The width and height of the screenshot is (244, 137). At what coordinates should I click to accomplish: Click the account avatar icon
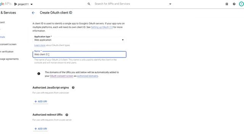pyautogui.click(x=241, y=4)
